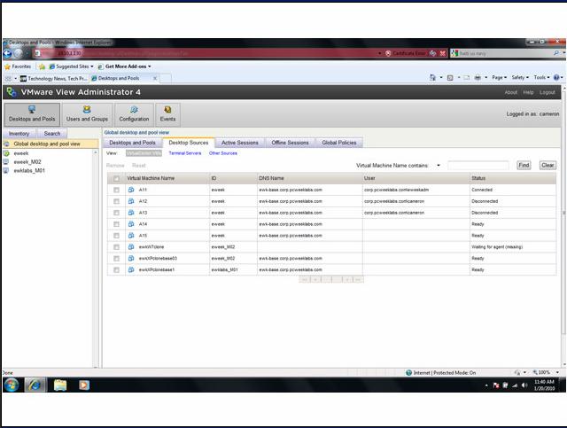Image resolution: width=567 pixels, height=428 pixels.
Task: Open the quick tabs list dropdown arrow
Action: [16, 79]
